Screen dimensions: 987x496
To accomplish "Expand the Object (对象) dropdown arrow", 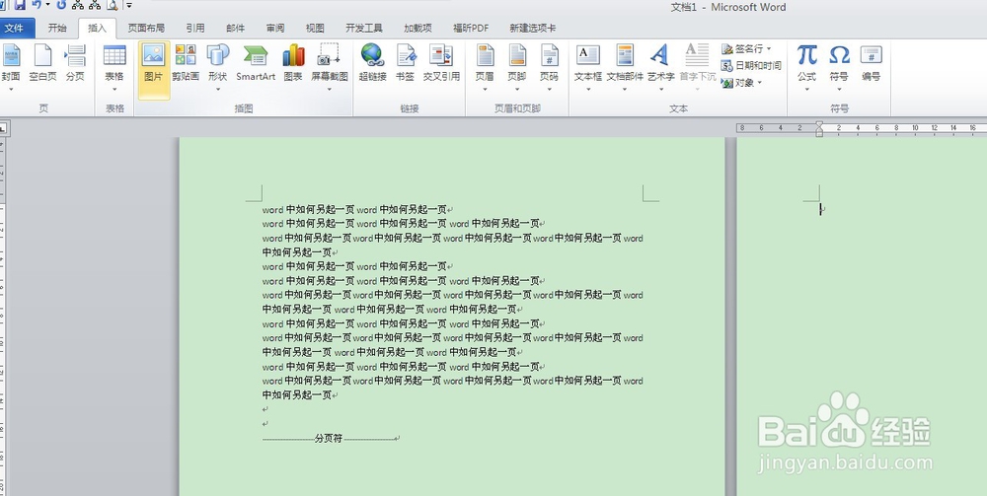I will pos(760,83).
